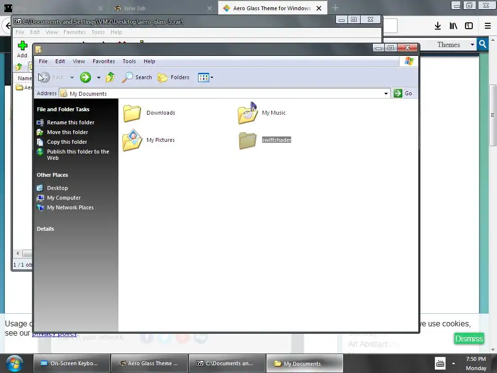
Task: Click the Windows Start orb
Action: click(14, 363)
